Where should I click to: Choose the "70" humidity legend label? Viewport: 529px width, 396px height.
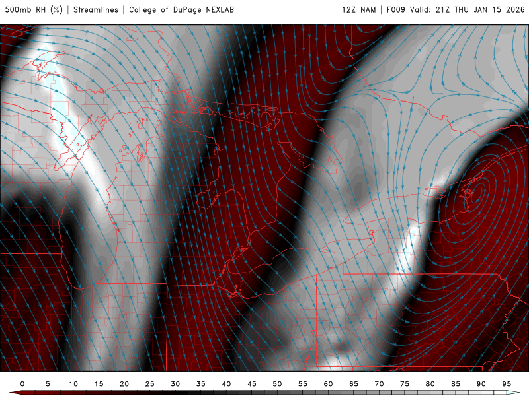pos(379,384)
